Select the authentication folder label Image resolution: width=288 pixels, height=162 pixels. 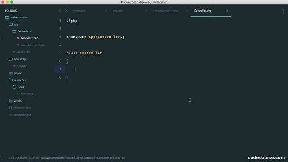[x=19, y=17]
